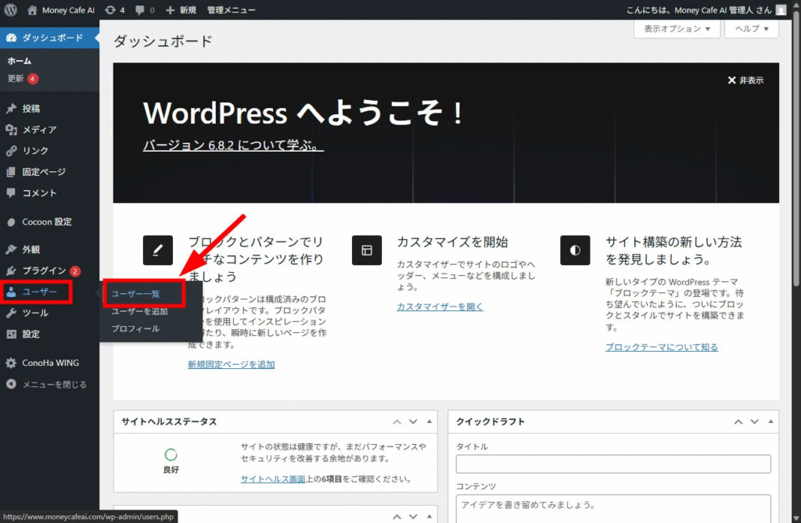Click the リンク chain icon
Screen dimensions: 801x523
coord(11,151)
